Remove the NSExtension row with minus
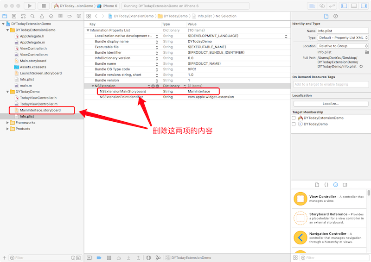Viewport: 371px width, 262px height. 157,86
